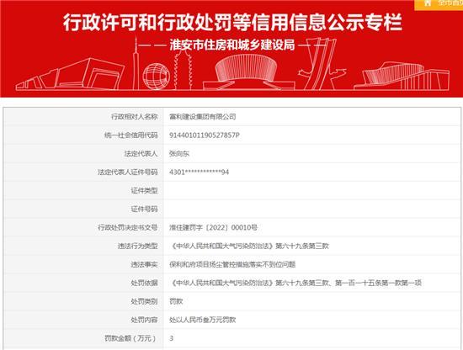Click the label 行政处罚决定书文号

coord(128,227)
